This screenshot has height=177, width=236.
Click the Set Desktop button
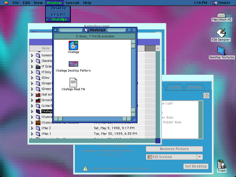(196, 166)
